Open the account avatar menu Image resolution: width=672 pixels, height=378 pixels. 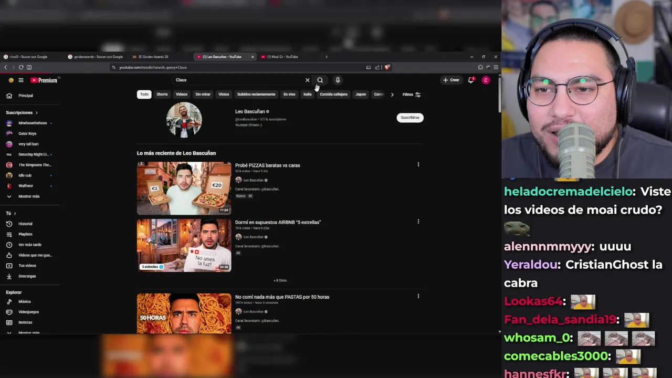click(x=486, y=80)
